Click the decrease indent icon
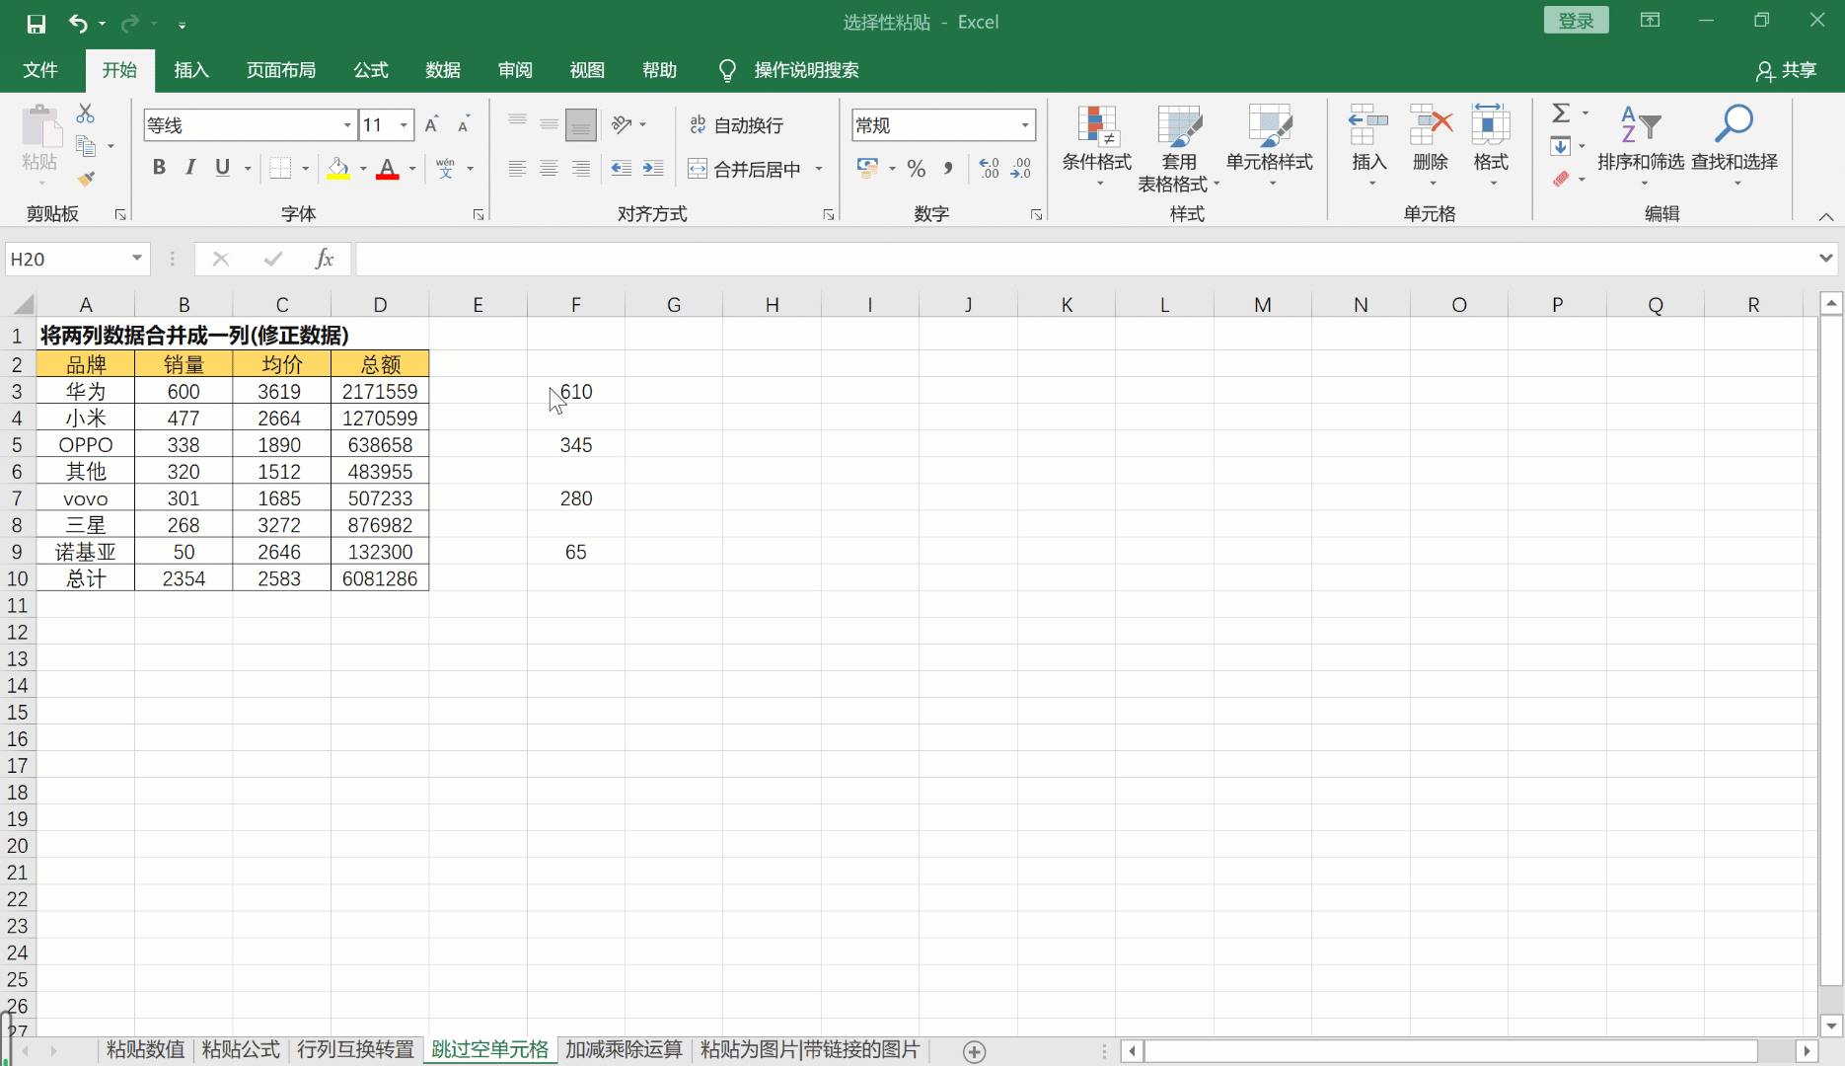1845x1066 pixels. [622, 169]
